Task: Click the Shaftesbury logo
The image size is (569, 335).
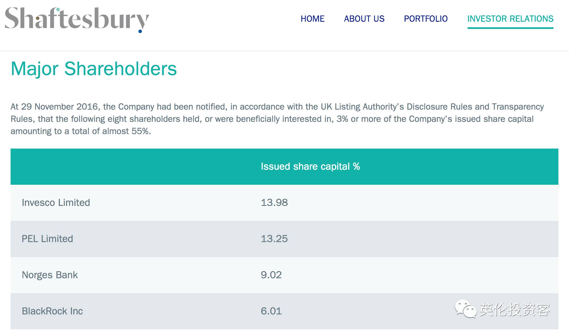Action: [x=77, y=19]
